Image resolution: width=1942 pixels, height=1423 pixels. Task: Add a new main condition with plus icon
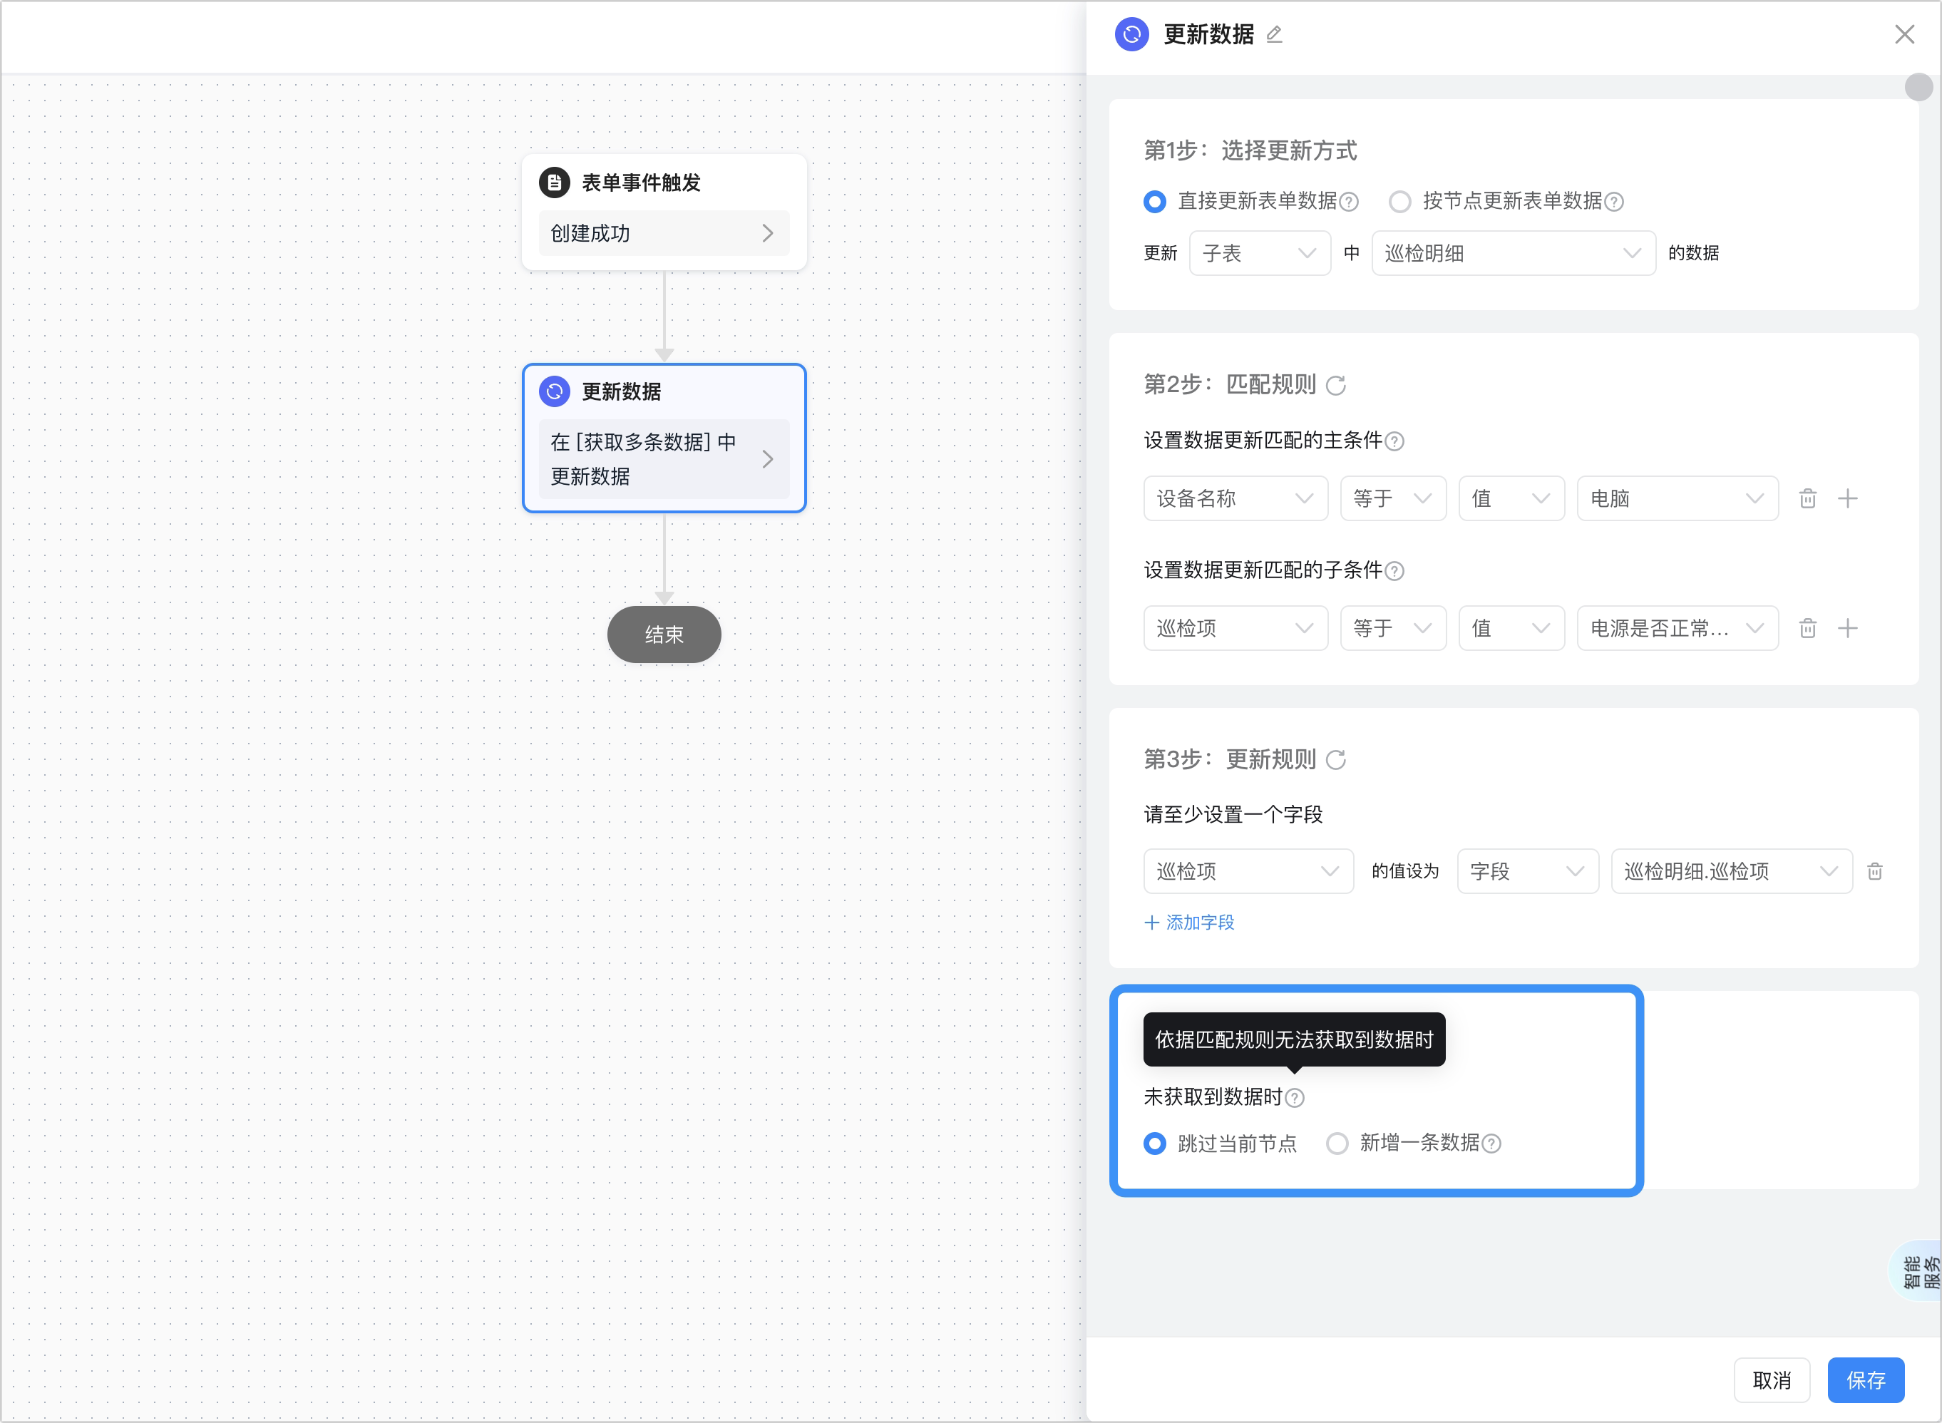(1847, 499)
